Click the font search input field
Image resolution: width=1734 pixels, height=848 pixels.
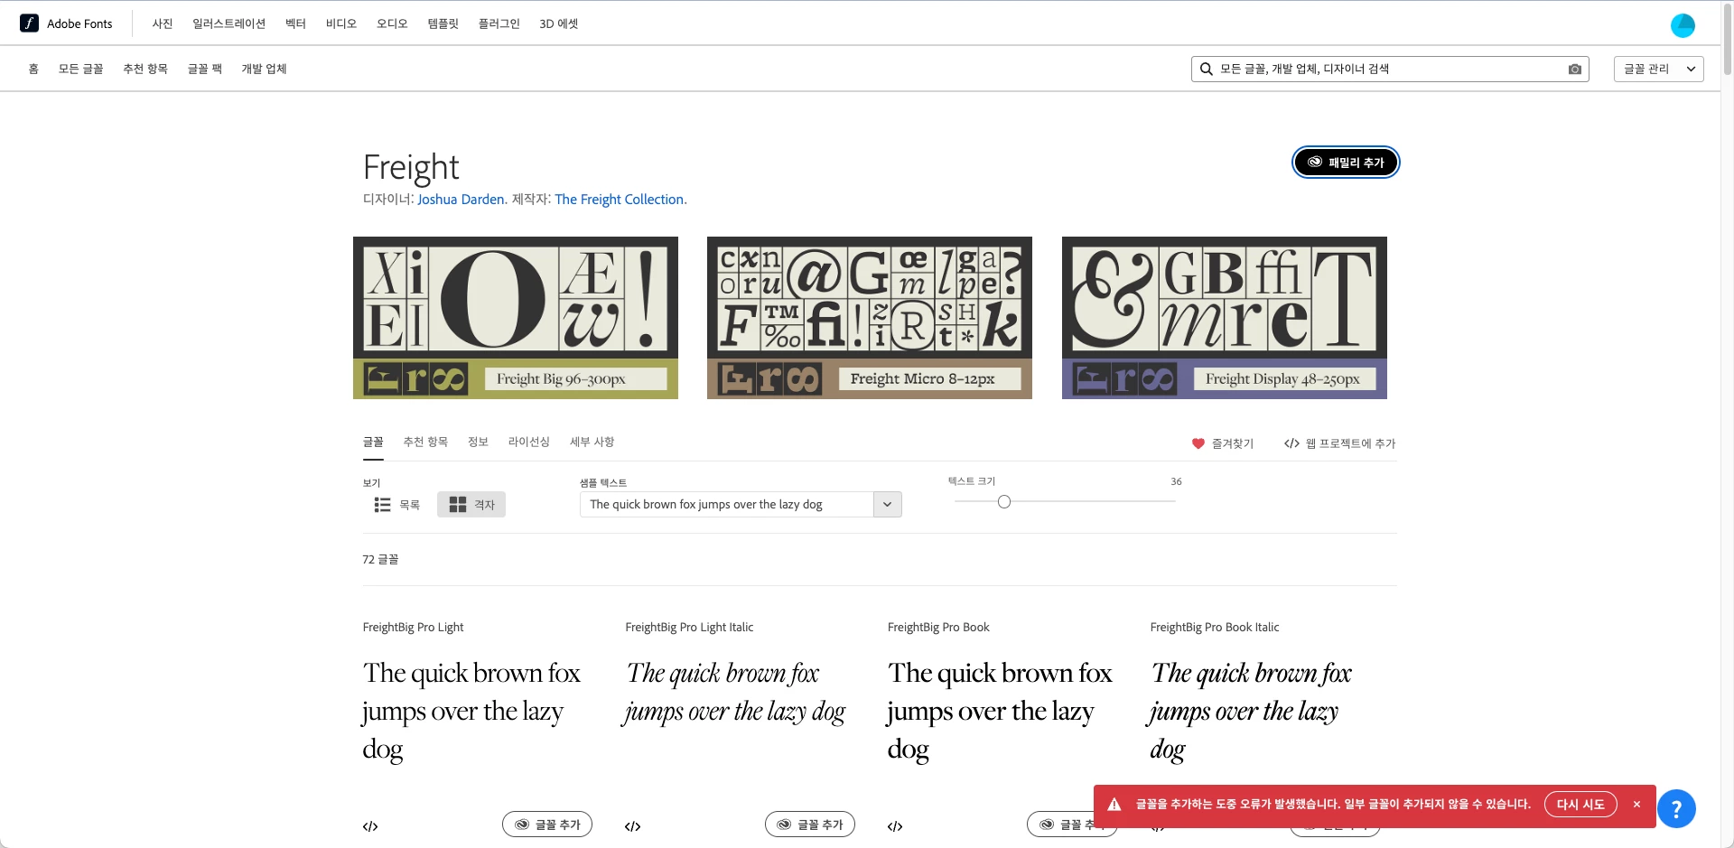coord(1390,69)
